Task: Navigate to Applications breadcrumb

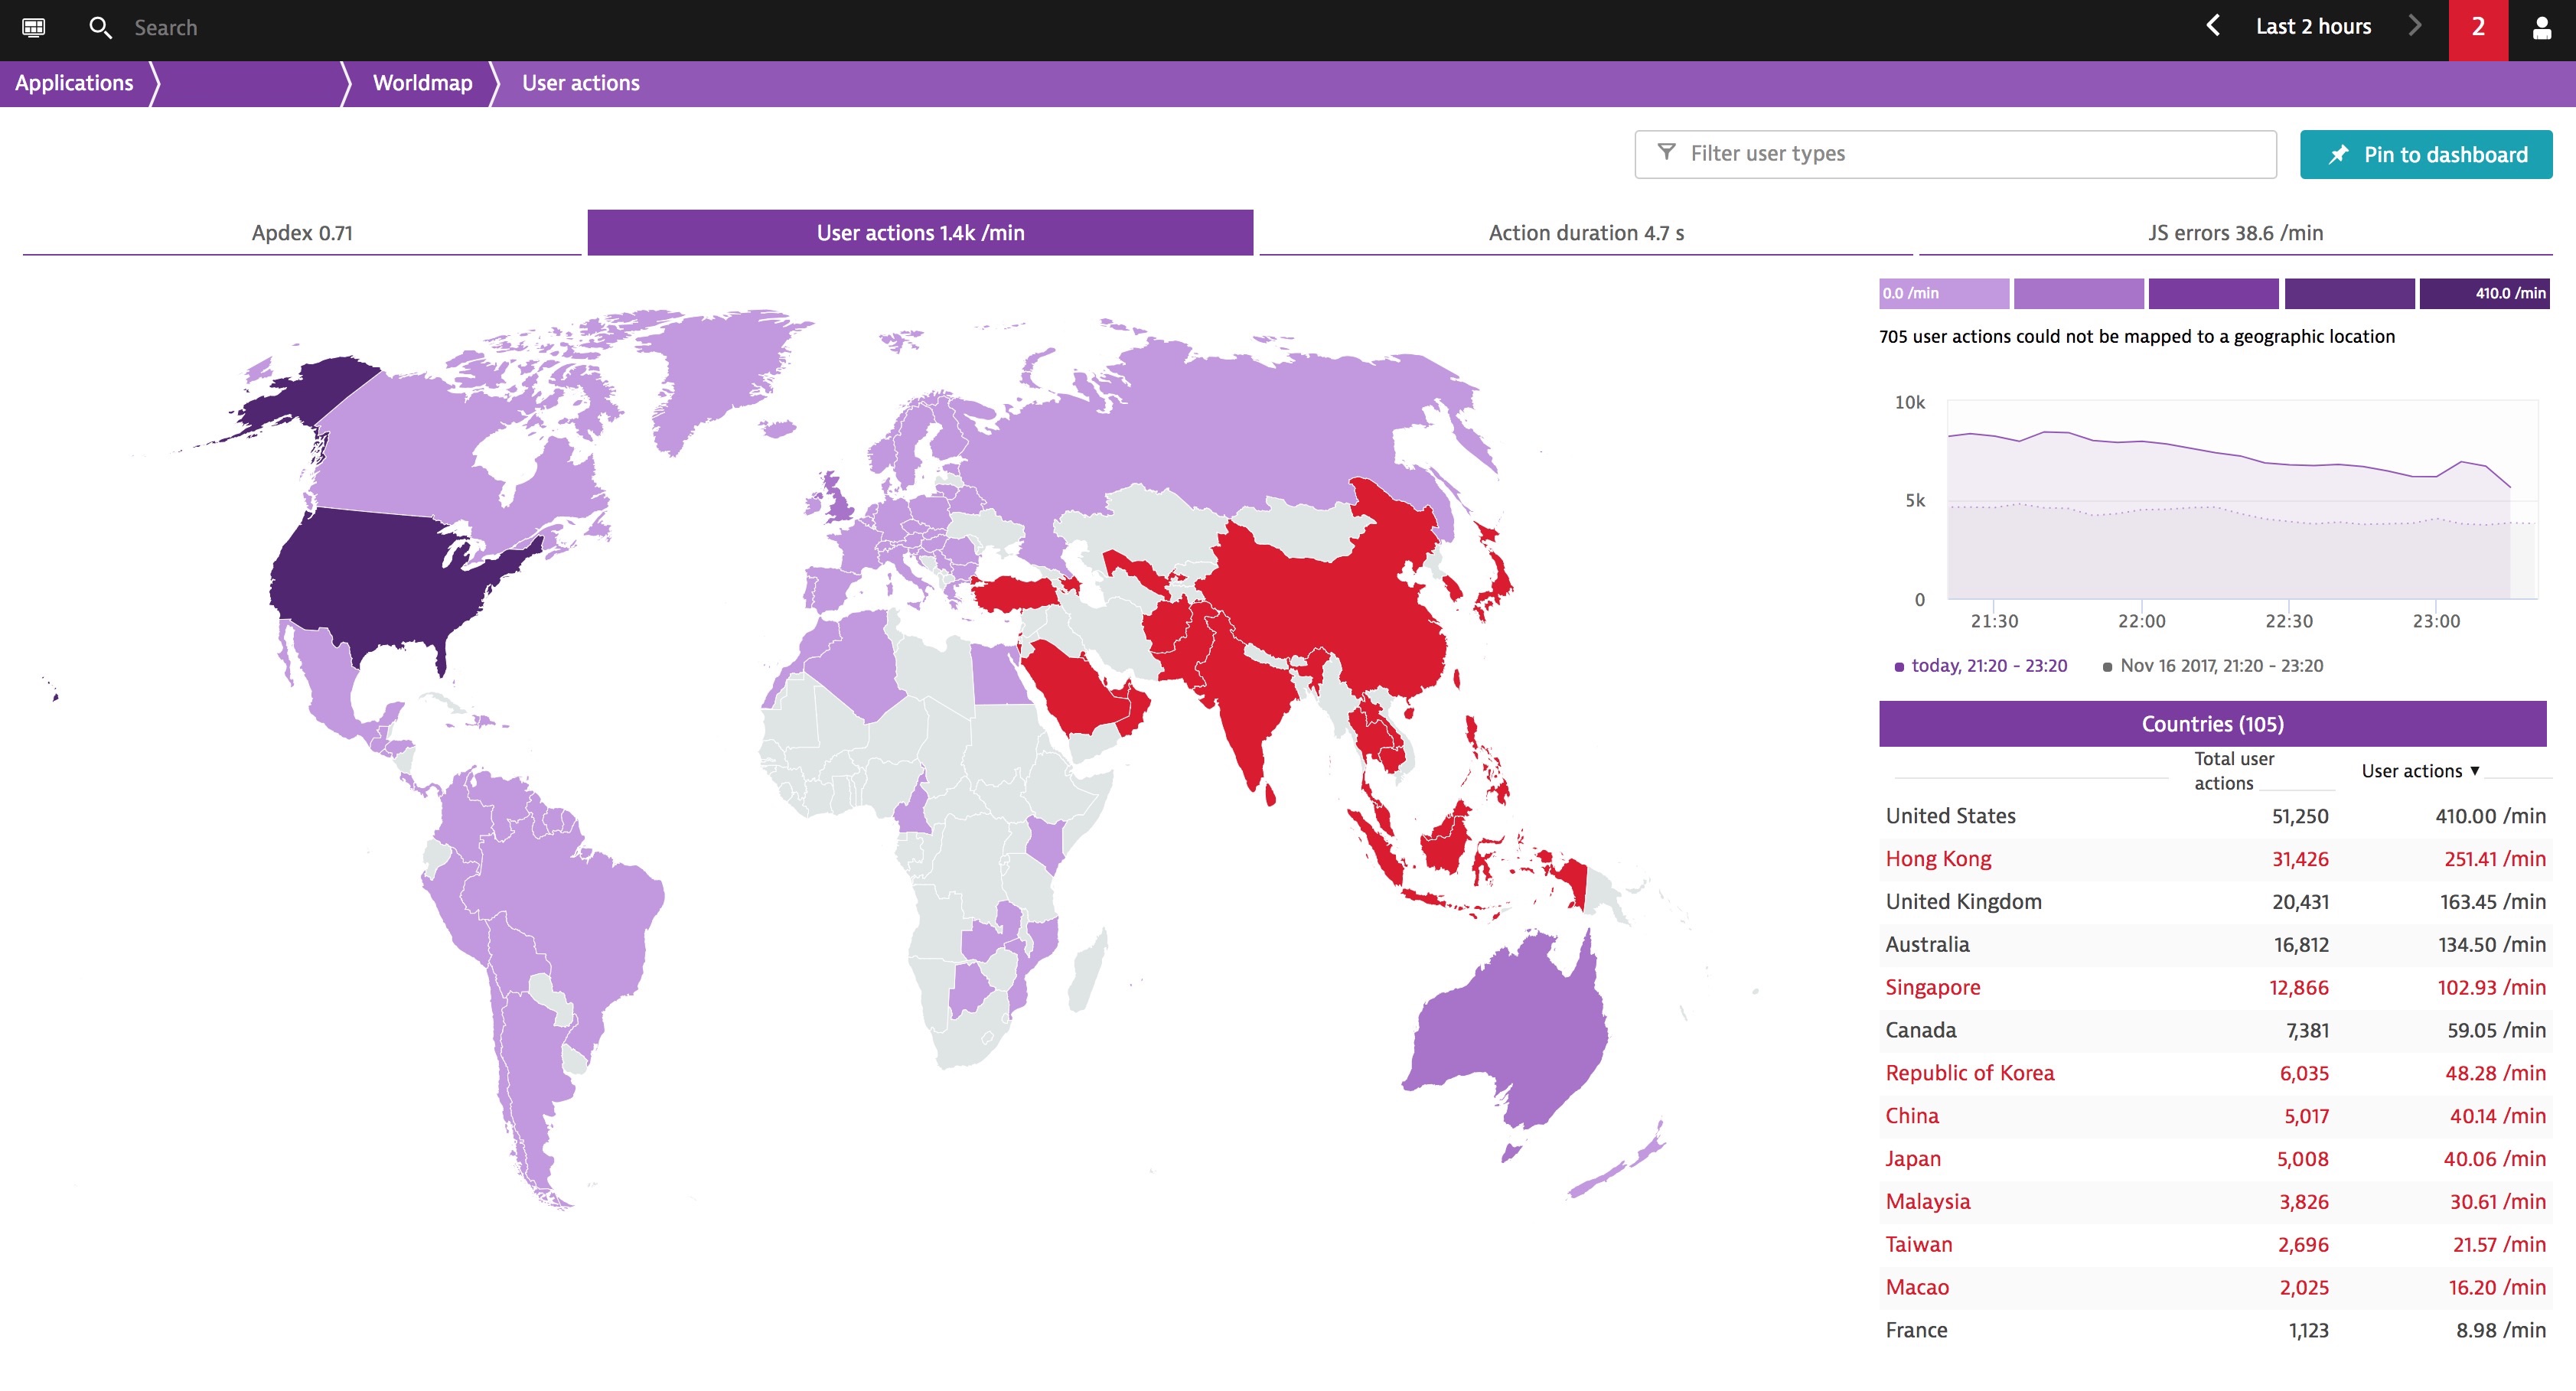Action: tap(74, 83)
